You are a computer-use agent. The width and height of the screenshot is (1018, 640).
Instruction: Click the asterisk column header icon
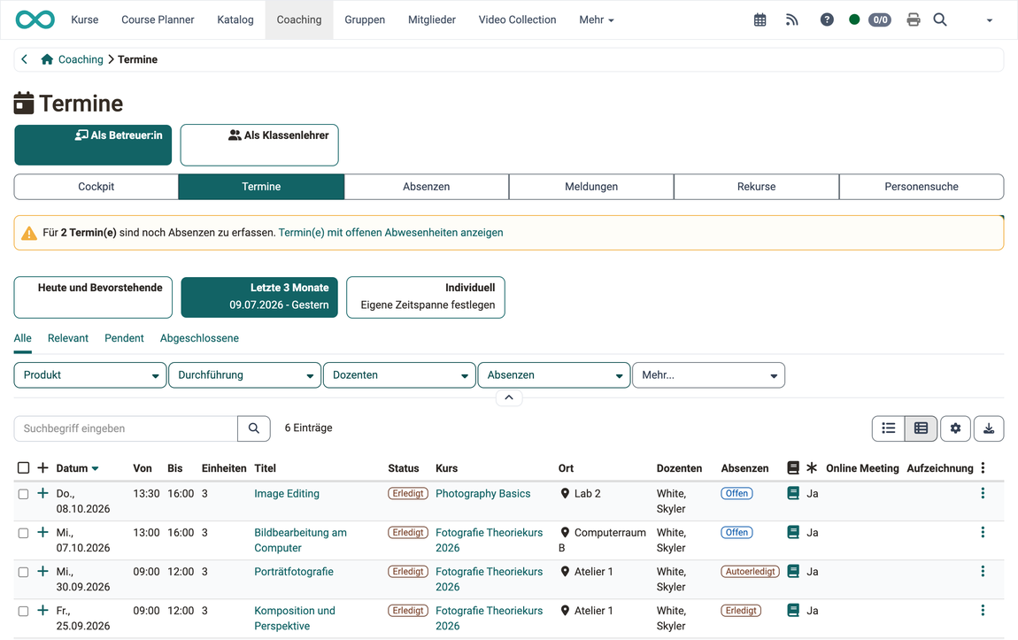pyautogui.click(x=813, y=468)
